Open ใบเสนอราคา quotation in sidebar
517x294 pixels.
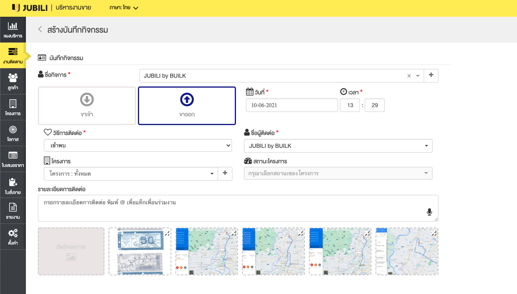[x=13, y=159]
